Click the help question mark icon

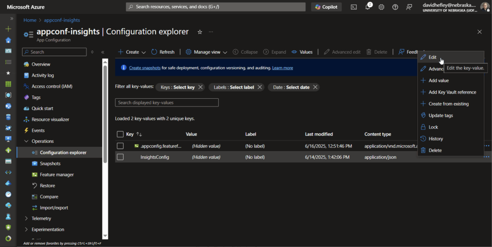[395, 7]
